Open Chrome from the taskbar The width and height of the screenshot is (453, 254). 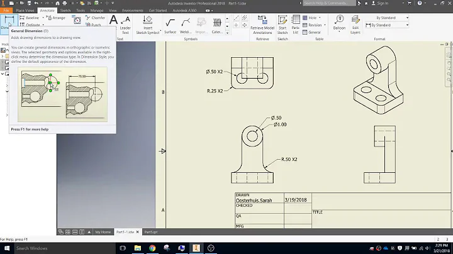[x=152, y=248]
